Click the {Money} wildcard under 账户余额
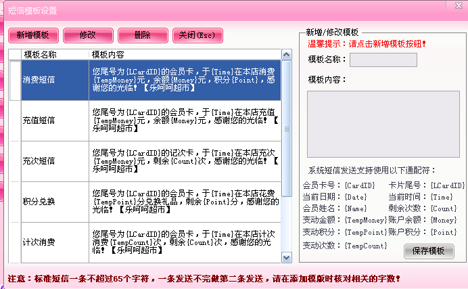 pyautogui.click(x=444, y=221)
